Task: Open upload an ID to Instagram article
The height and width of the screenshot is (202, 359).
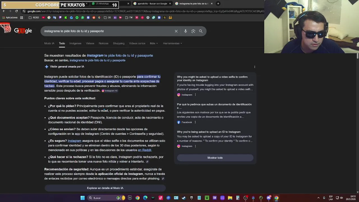Action: 209,132
